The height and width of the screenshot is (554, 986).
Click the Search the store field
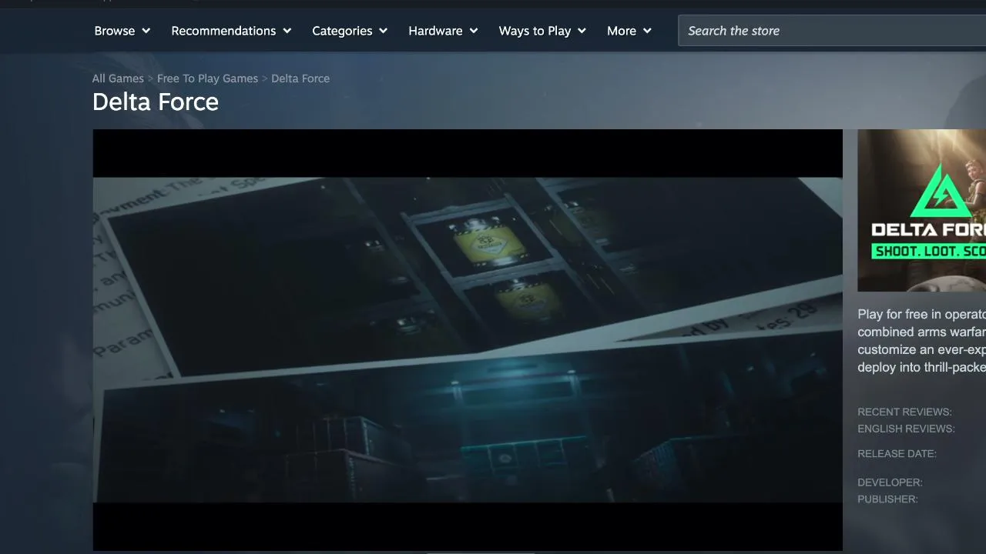click(832, 31)
